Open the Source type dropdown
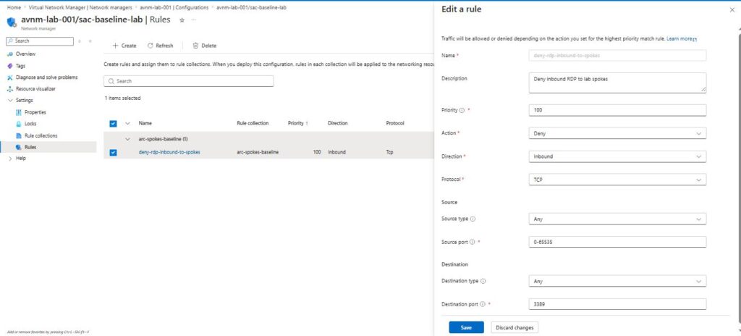Viewport: 741px width, 336px height. point(617,219)
